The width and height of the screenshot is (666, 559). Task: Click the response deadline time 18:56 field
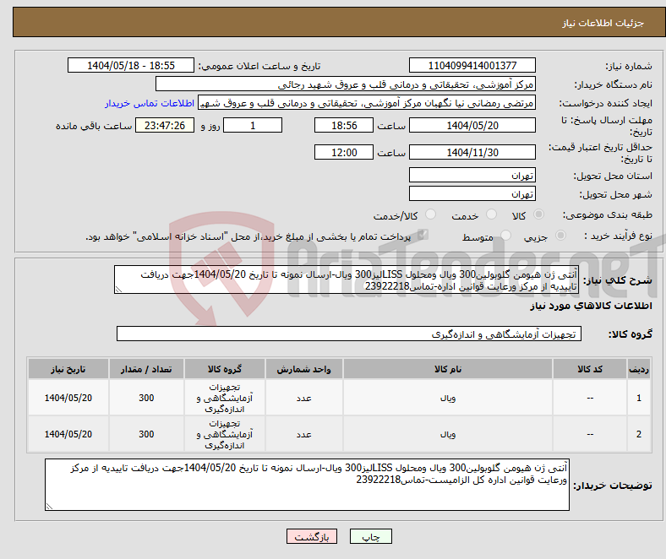click(x=344, y=125)
